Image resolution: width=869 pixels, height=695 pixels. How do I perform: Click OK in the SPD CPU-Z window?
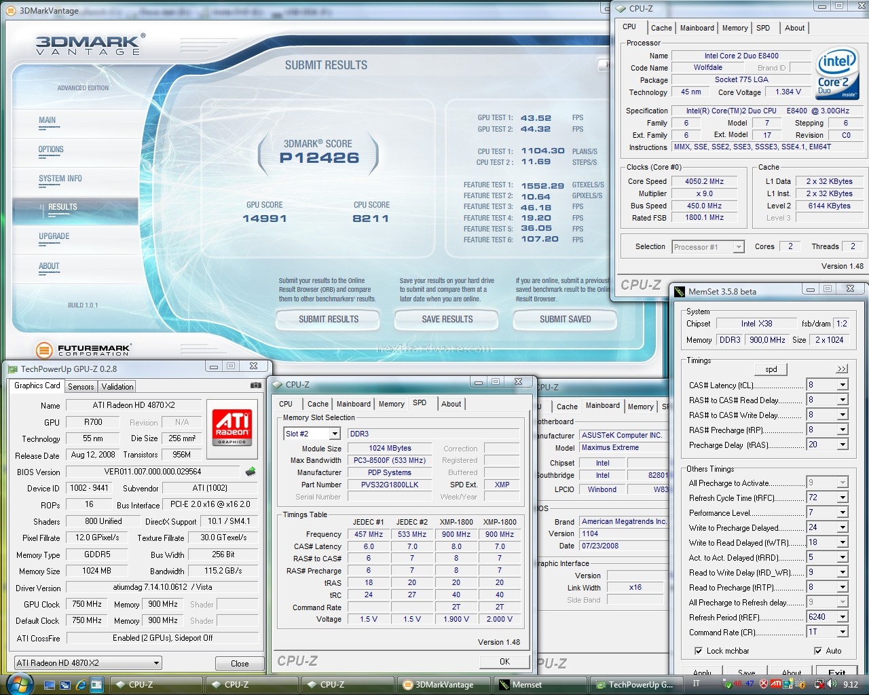504,662
